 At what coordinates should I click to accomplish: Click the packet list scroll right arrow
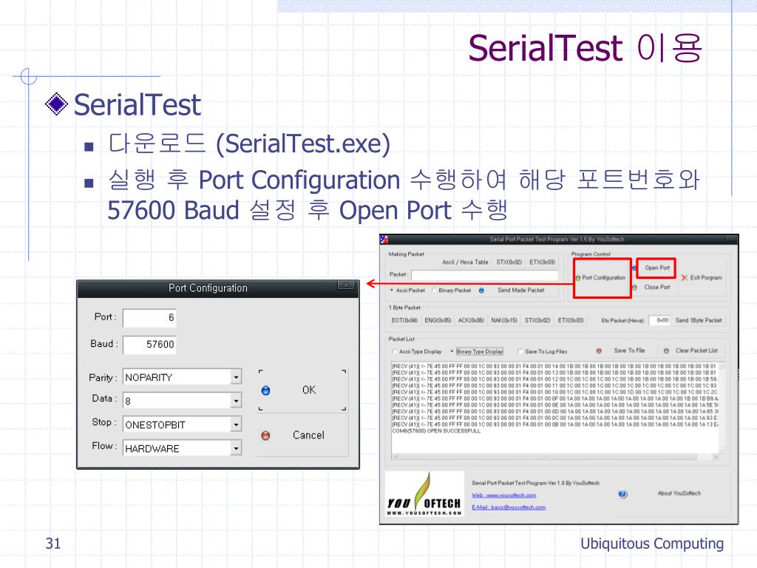click(716, 456)
